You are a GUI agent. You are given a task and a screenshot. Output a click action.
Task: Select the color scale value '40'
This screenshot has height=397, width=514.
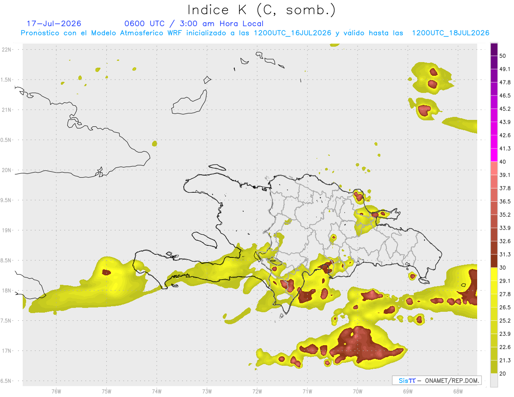tap(503, 162)
